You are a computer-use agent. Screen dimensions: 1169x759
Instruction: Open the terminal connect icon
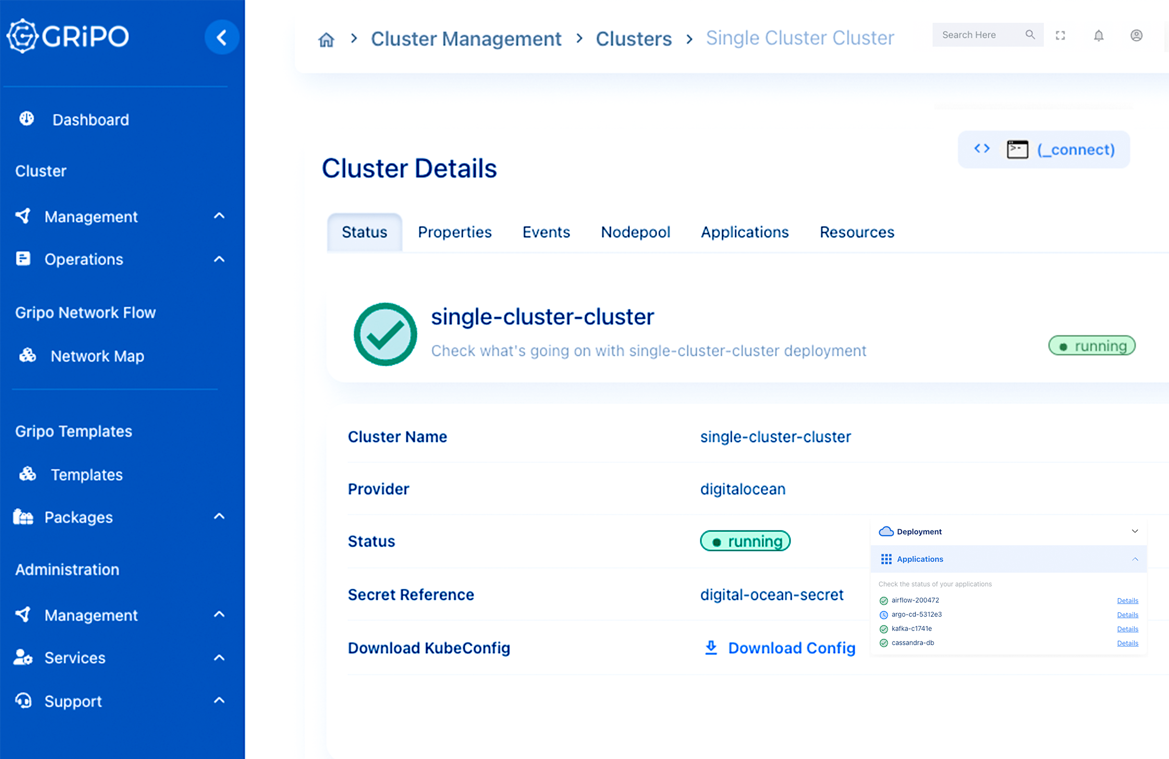tap(1017, 149)
